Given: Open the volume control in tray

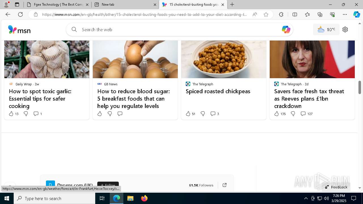Looking at the screenshot, I should (x=326, y=198).
